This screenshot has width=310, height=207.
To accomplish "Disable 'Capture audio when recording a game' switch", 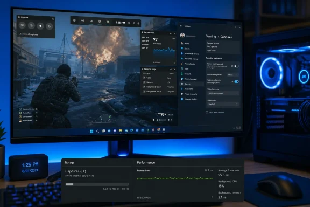I will [236, 81].
